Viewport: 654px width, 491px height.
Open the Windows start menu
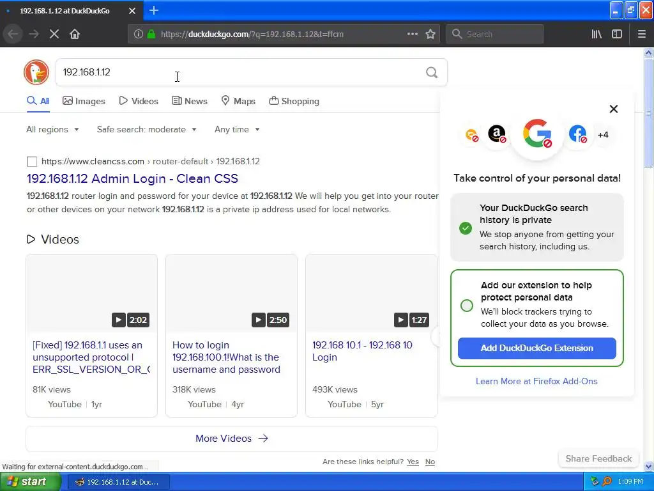[31, 482]
